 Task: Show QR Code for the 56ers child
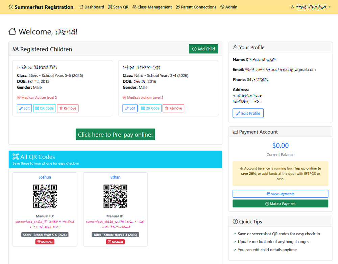(44, 108)
